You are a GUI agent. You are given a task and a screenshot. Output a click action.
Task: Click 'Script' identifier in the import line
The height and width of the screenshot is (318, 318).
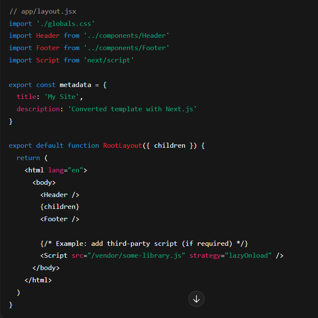click(48, 60)
